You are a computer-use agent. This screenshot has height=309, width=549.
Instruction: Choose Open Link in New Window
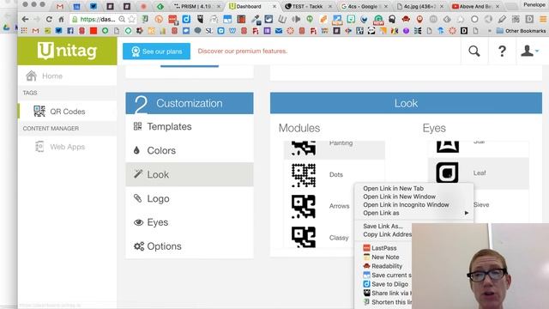coord(399,197)
